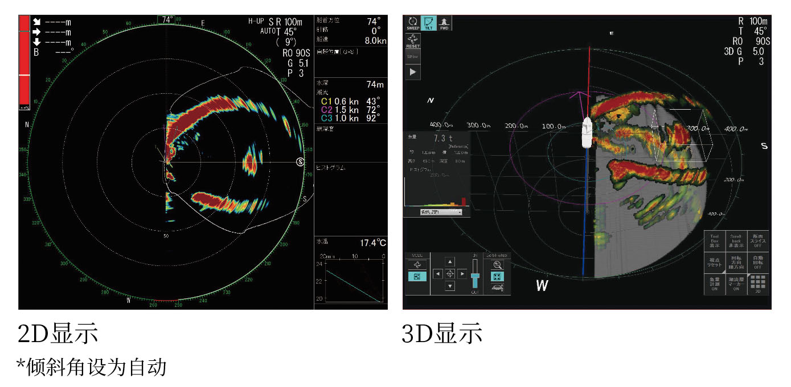The height and width of the screenshot is (387, 791).
Task: Click the red histogram bar in fish panel
Action: click(x=464, y=201)
